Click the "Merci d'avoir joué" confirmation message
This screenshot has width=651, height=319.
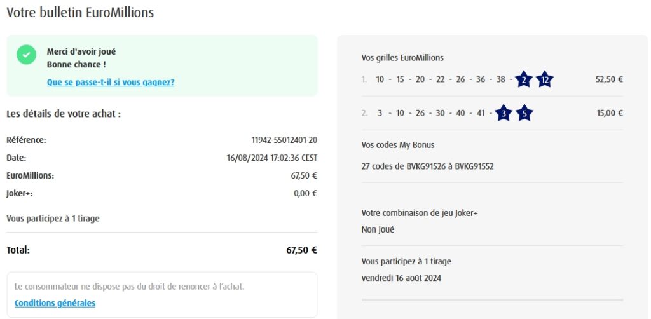click(81, 51)
